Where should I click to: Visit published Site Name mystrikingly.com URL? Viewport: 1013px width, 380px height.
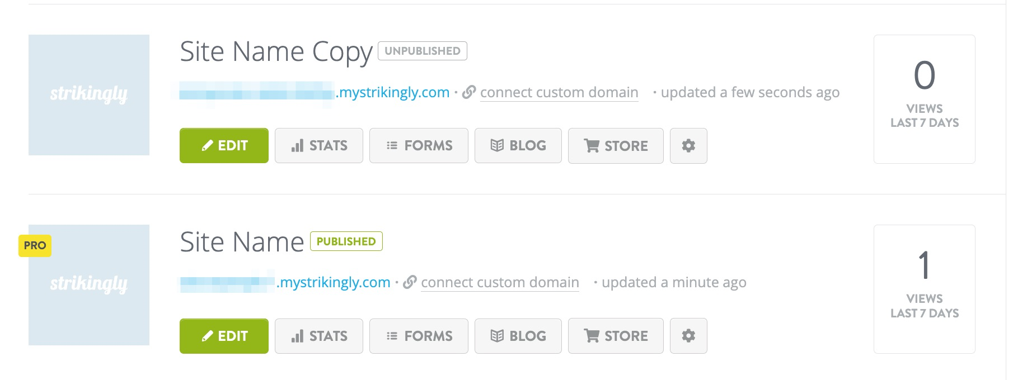pyautogui.click(x=284, y=282)
